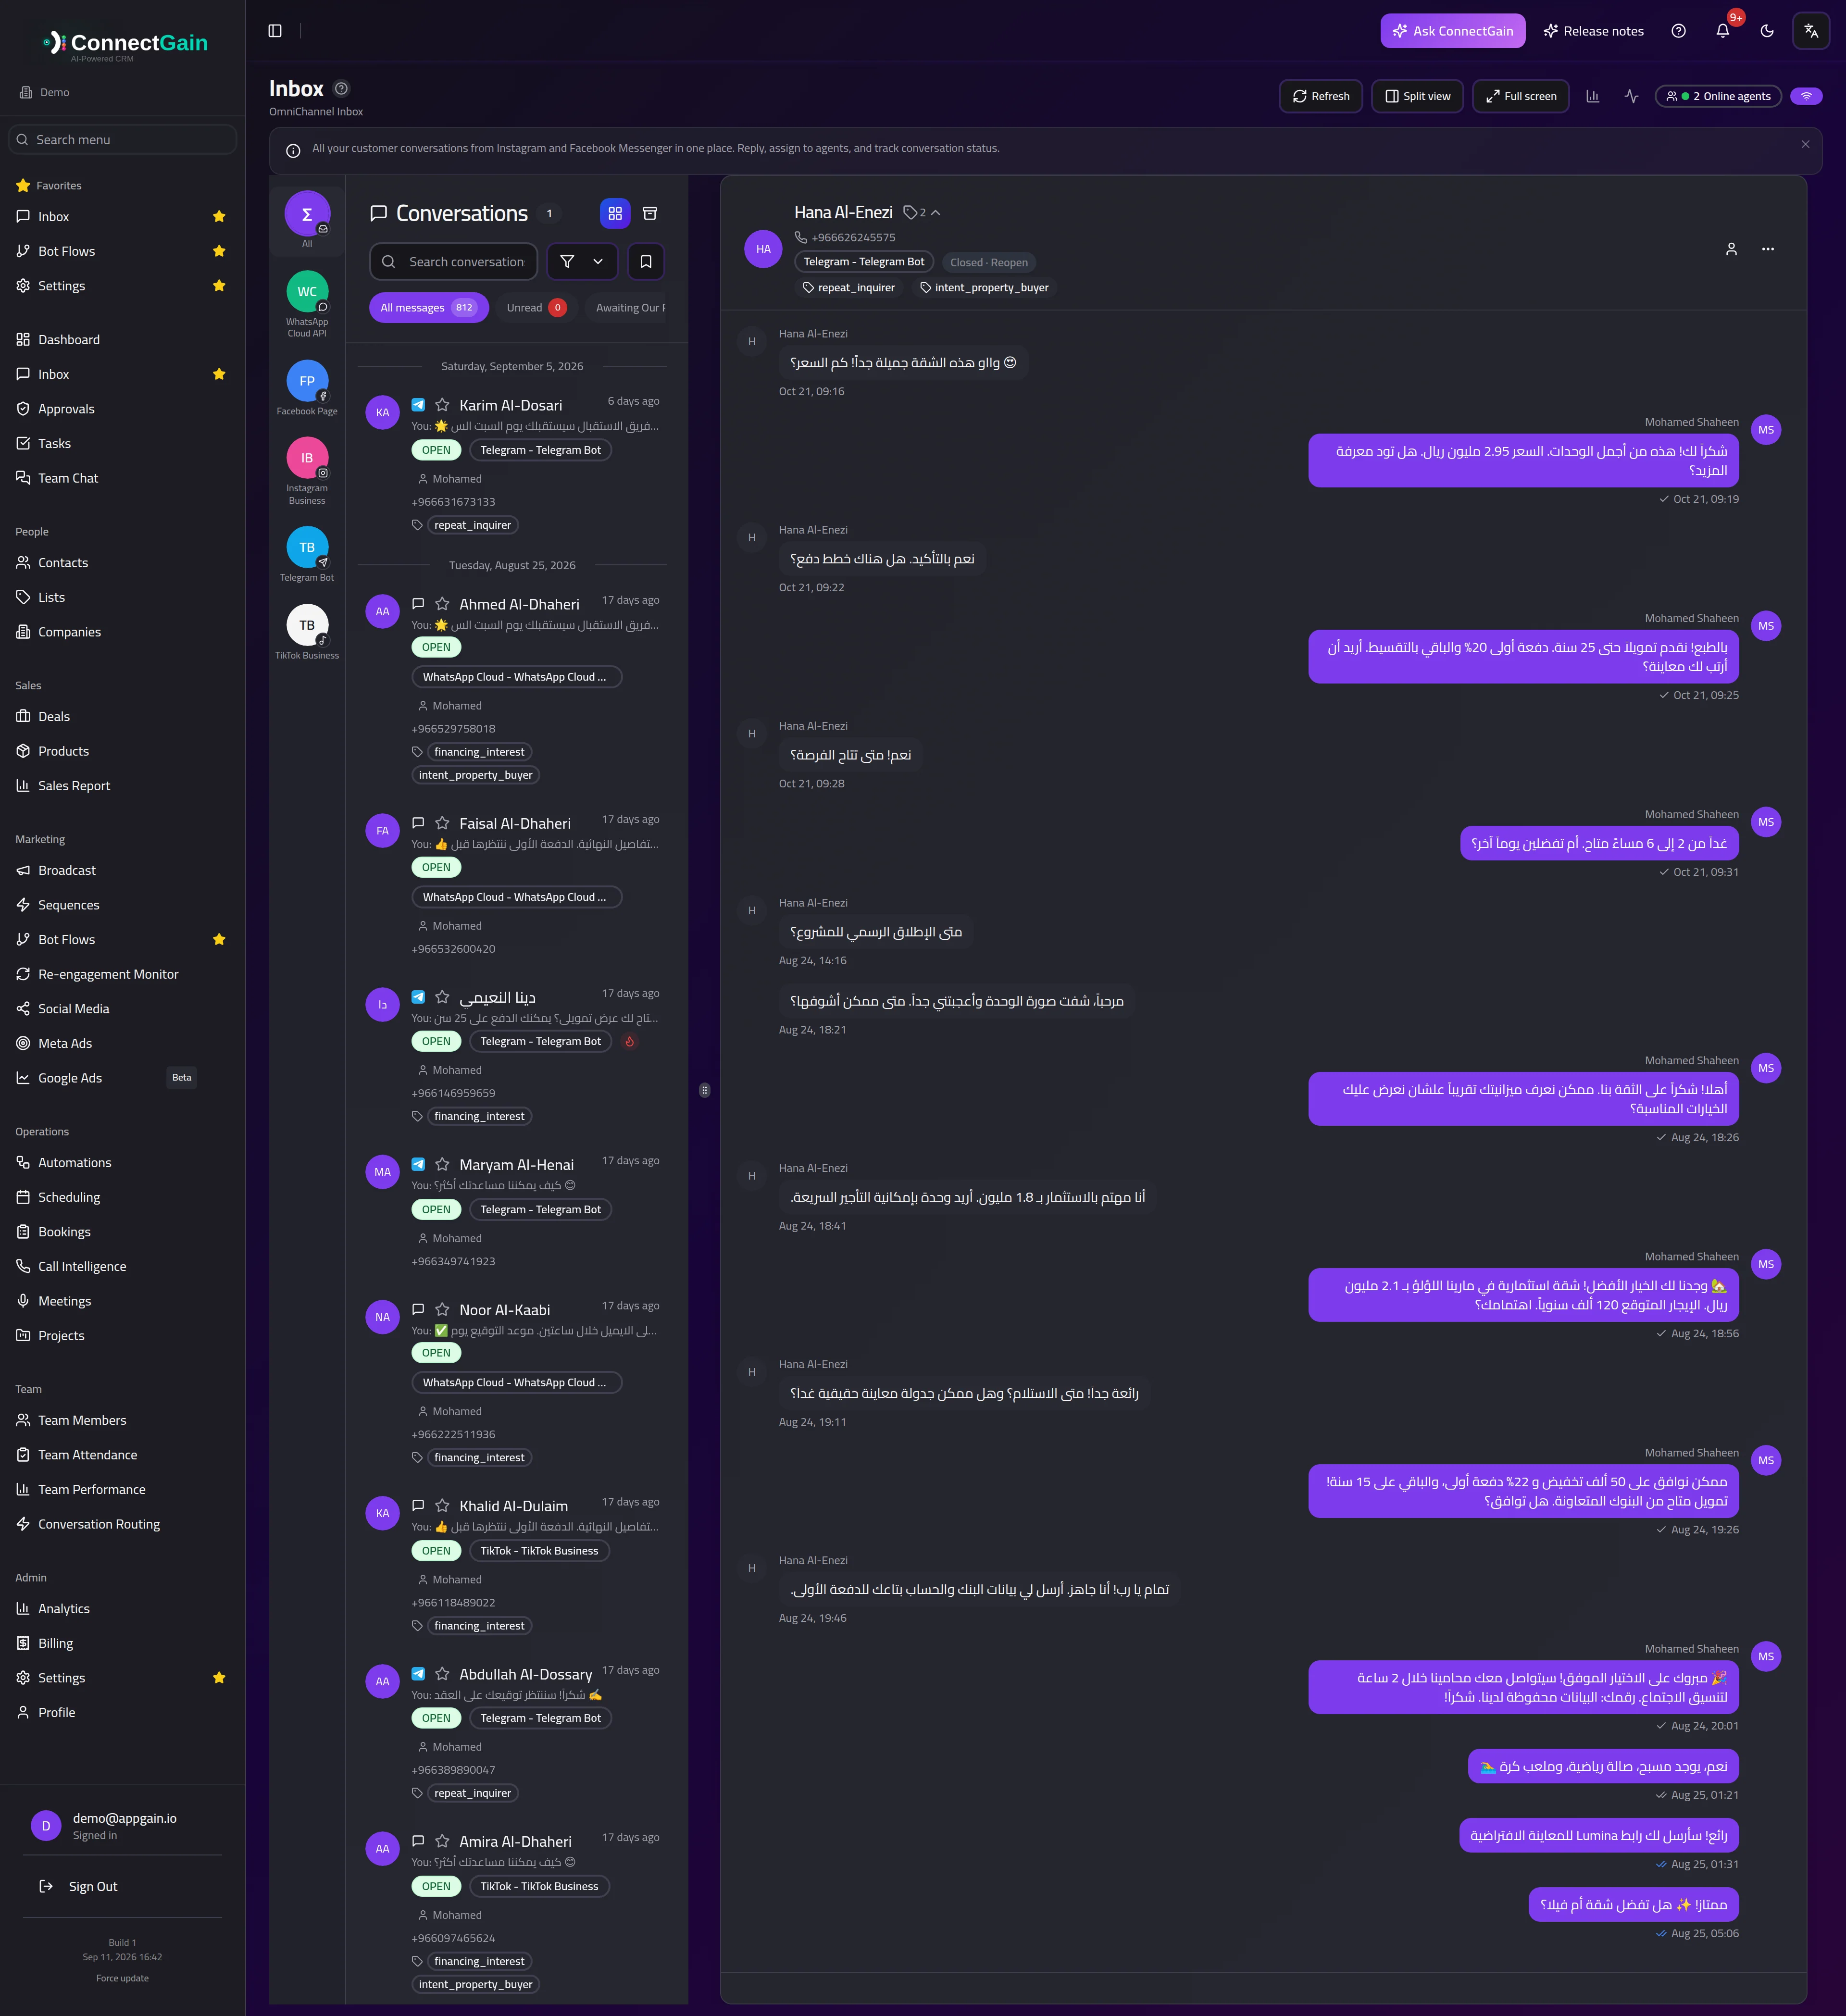Collapse the sidebar panel toggle icon

coord(275,31)
